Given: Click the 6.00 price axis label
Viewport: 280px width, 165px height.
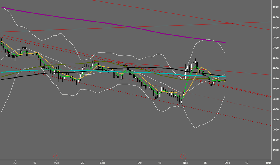Looking at the screenshot, I should [276, 68].
